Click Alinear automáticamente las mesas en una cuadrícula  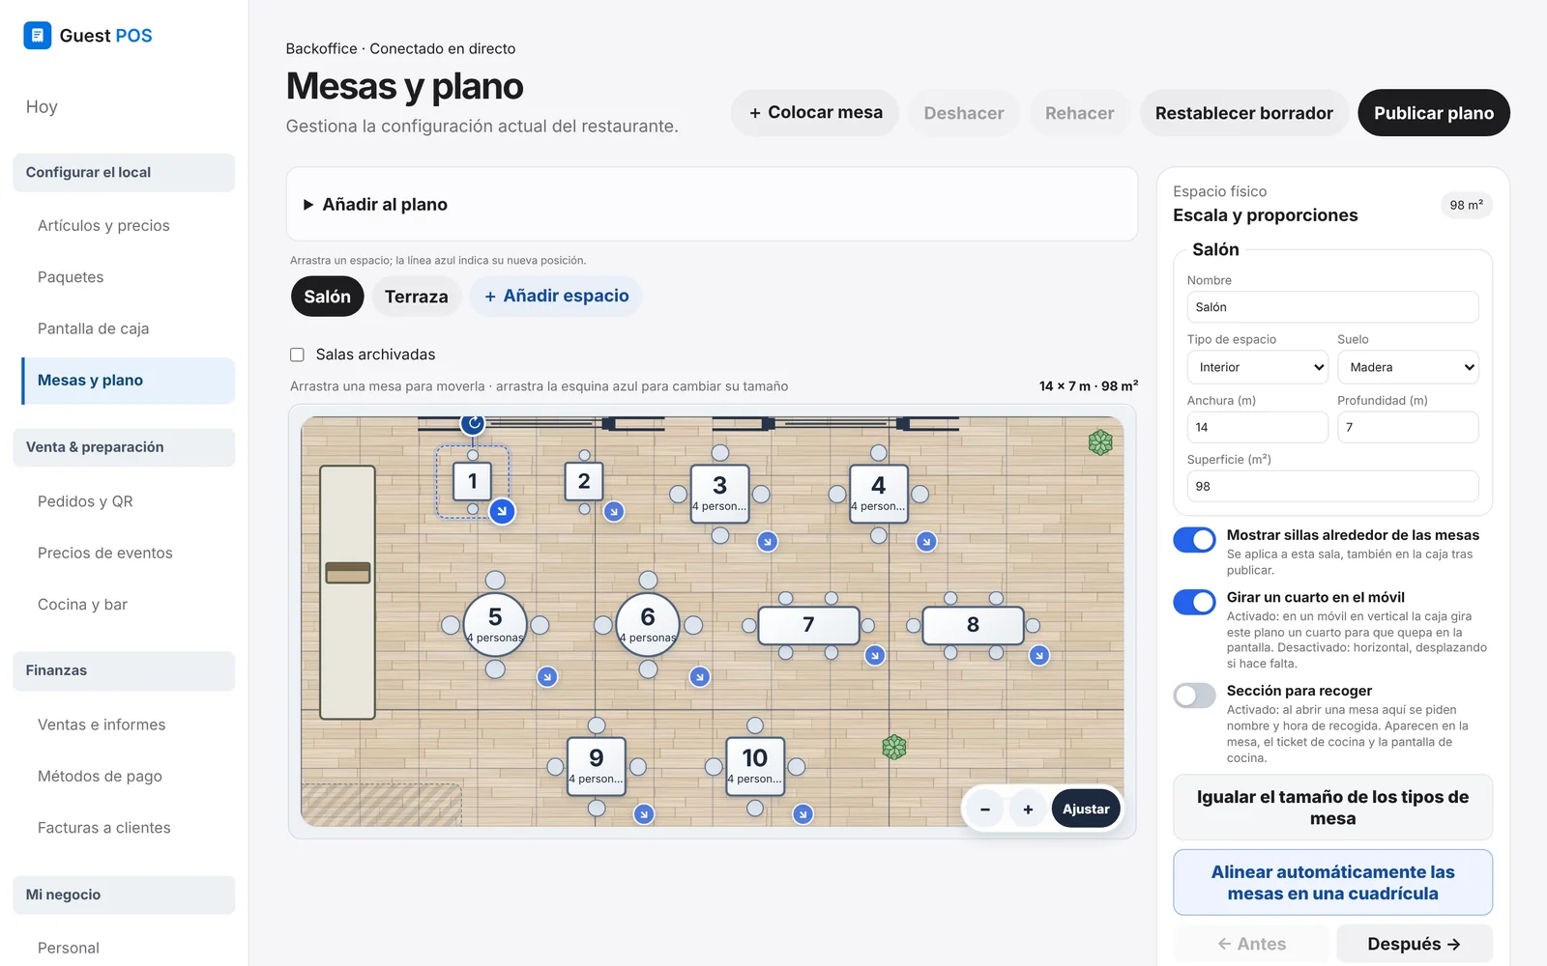click(1333, 883)
